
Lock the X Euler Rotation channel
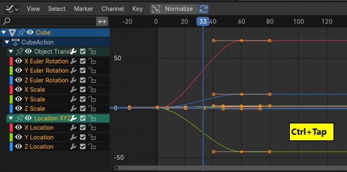92,61
